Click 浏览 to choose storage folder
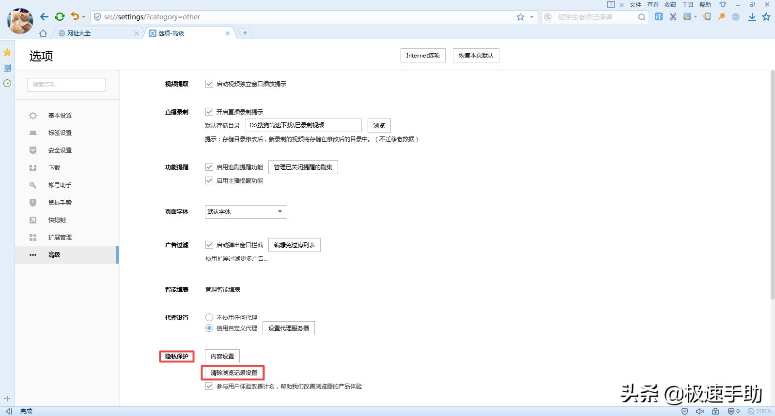 click(x=379, y=125)
